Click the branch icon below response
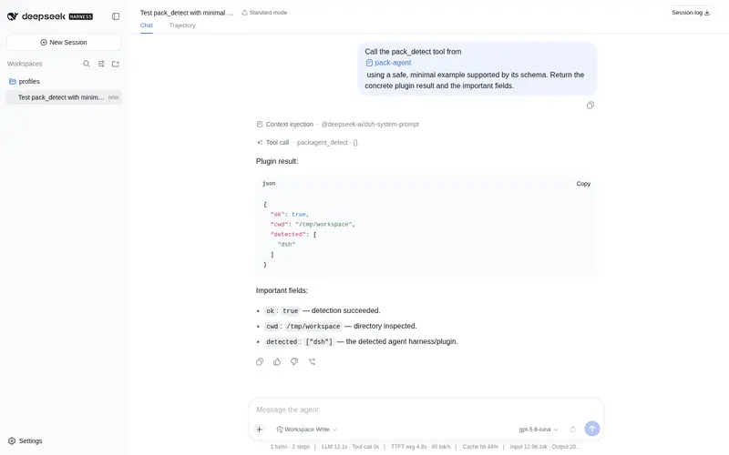Image resolution: width=729 pixels, height=455 pixels. coord(312,361)
